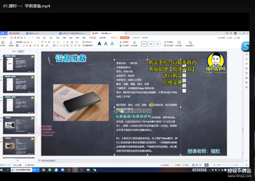Click the undo arrow in quick access toolbar
The image size is (255, 181).
coord(25,38)
